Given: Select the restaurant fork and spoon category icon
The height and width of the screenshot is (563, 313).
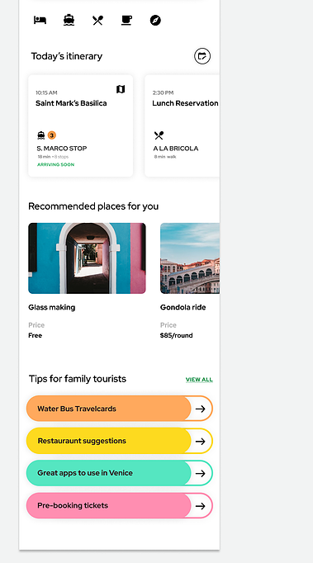Looking at the screenshot, I should tap(97, 21).
